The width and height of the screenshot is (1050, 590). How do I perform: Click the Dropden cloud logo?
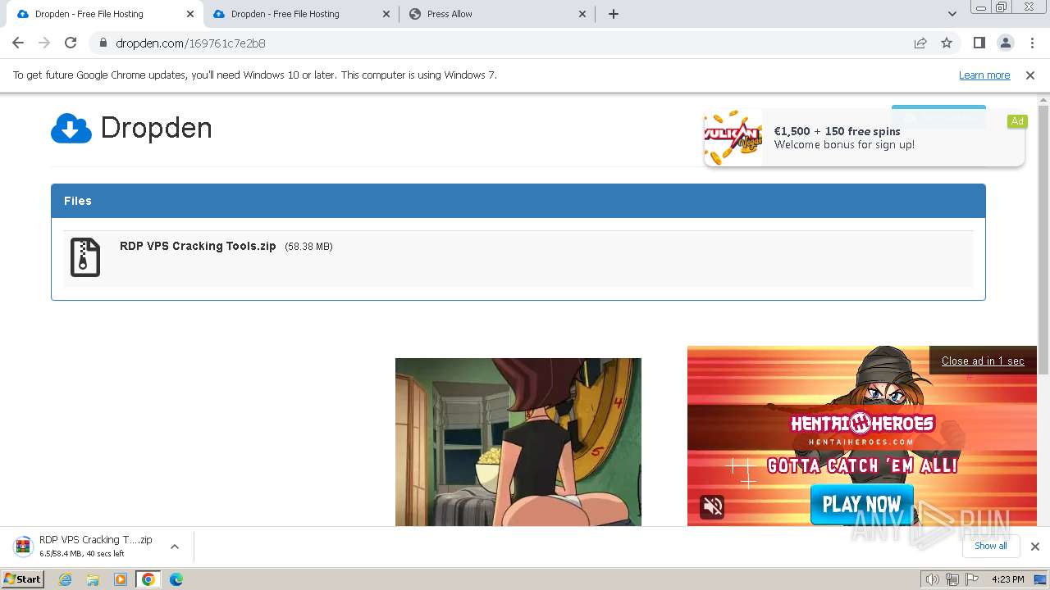point(71,129)
